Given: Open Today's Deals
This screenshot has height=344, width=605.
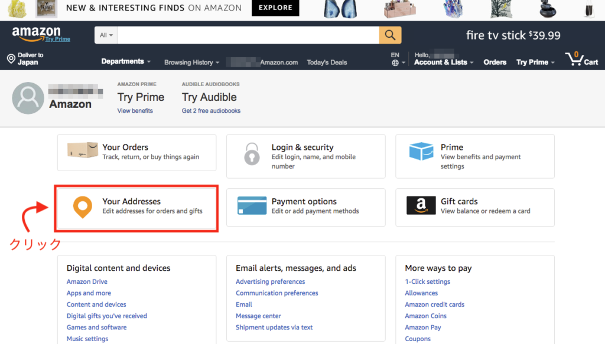Looking at the screenshot, I should pos(327,63).
